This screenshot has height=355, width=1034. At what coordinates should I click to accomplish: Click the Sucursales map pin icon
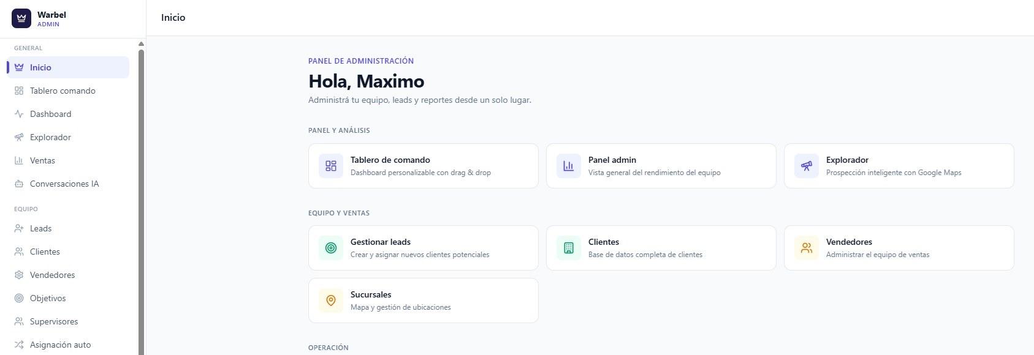[x=331, y=301]
